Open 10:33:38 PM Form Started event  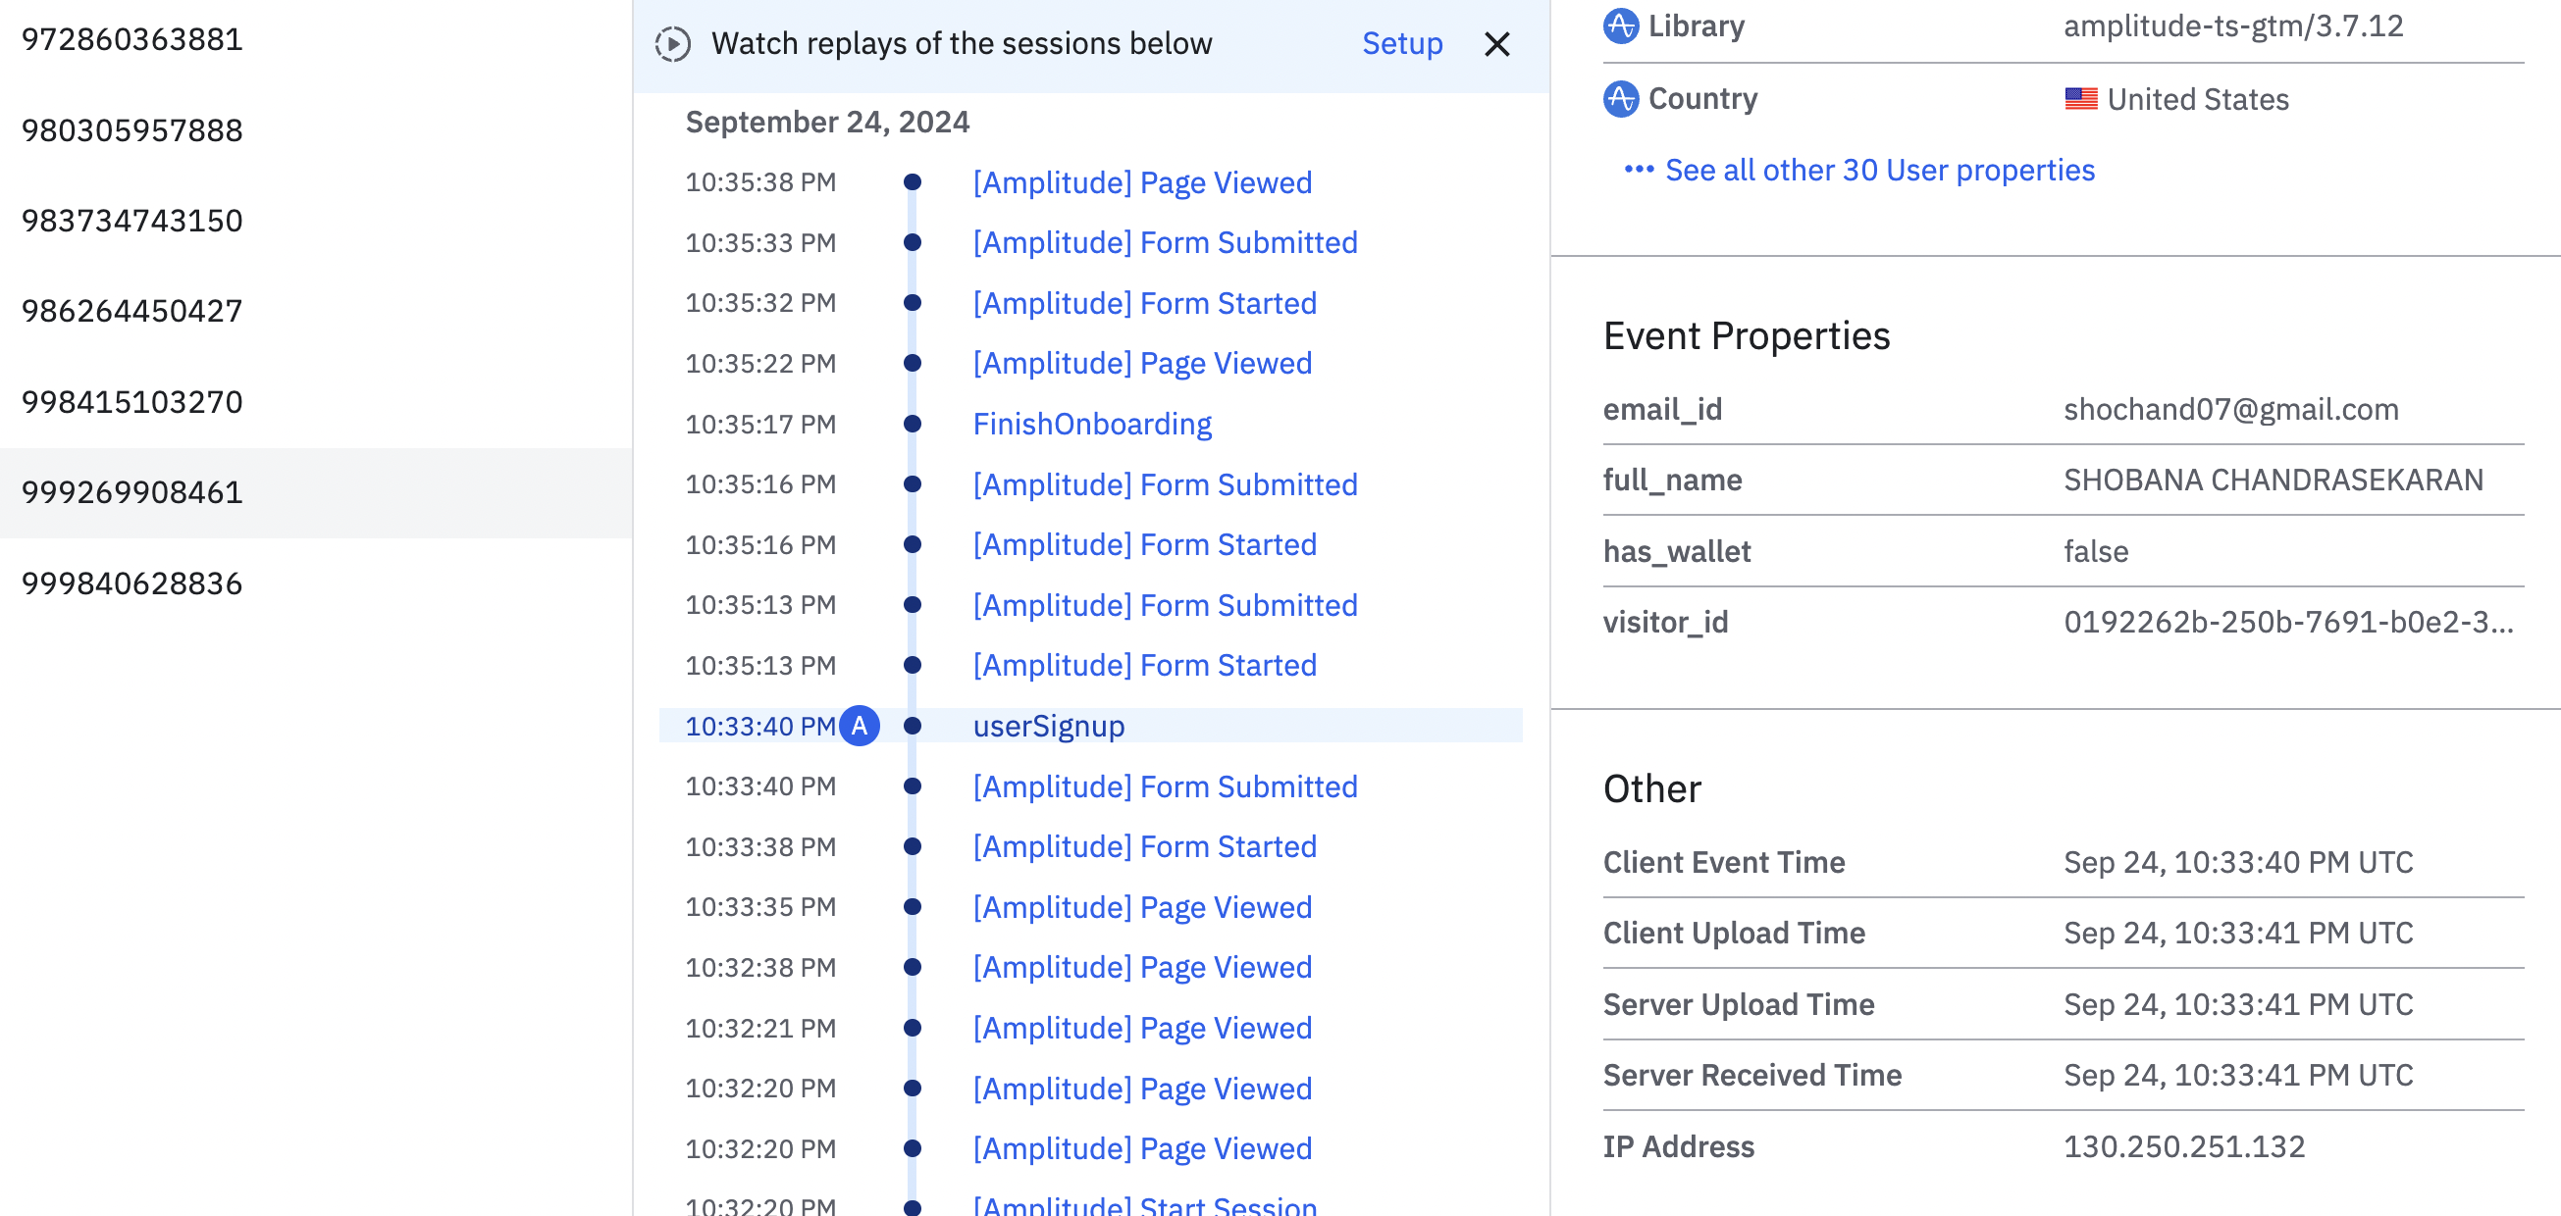(x=1143, y=846)
